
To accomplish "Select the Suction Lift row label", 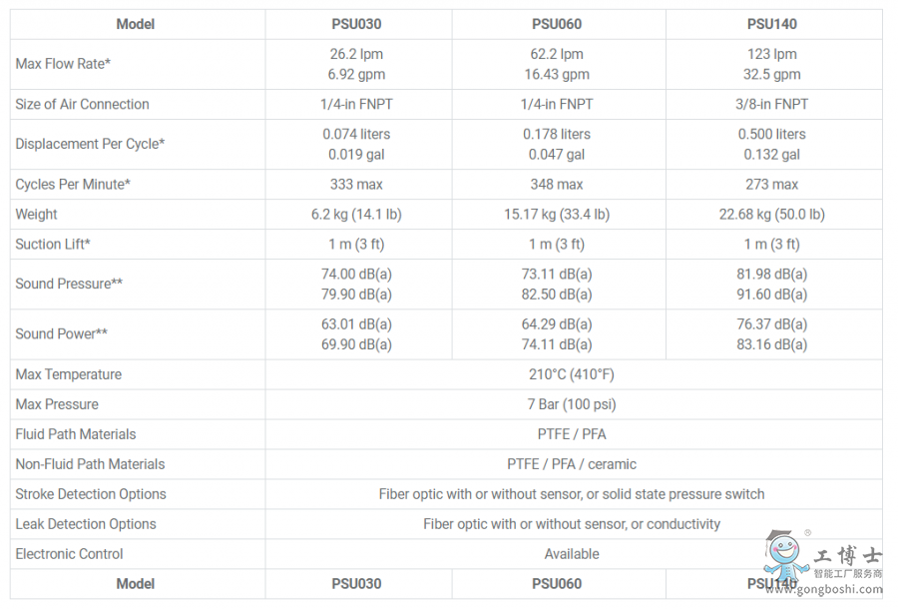I will [x=53, y=244].
